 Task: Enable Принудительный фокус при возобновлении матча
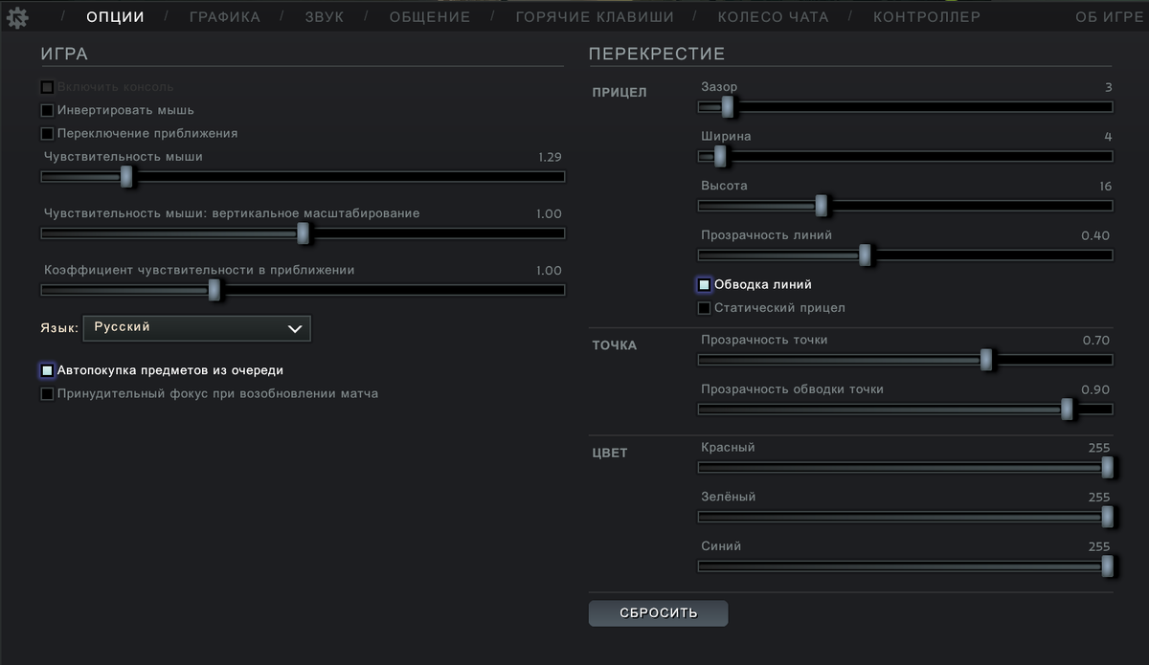[x=47, y=394]
